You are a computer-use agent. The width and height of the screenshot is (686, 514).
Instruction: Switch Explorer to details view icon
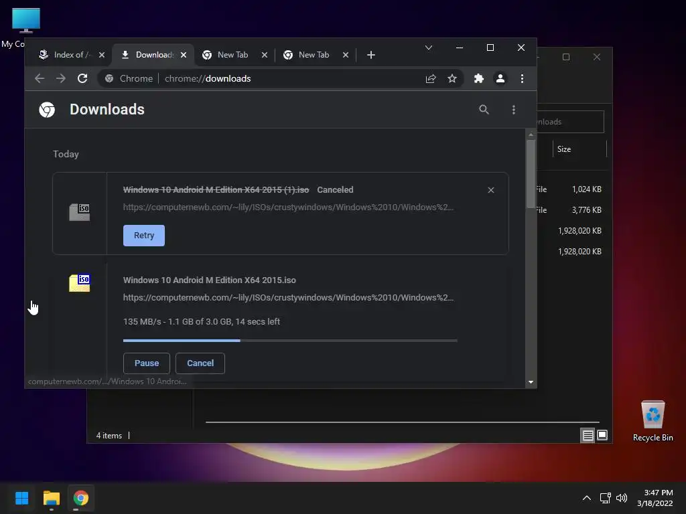point(588,435)
